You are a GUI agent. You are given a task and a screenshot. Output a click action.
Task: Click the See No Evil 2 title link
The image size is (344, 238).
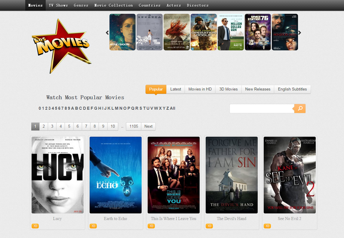(289, 219)
